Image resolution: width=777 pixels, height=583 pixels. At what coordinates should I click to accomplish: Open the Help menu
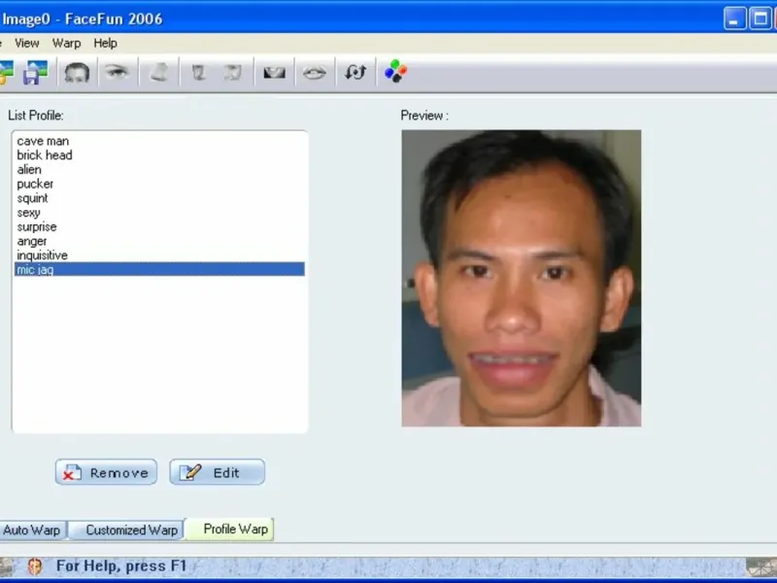106,43
